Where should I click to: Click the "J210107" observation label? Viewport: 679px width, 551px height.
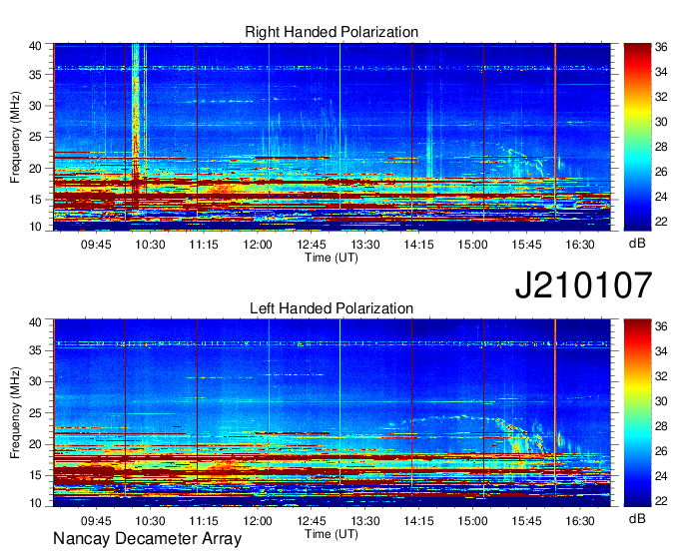tap(583, 285)
